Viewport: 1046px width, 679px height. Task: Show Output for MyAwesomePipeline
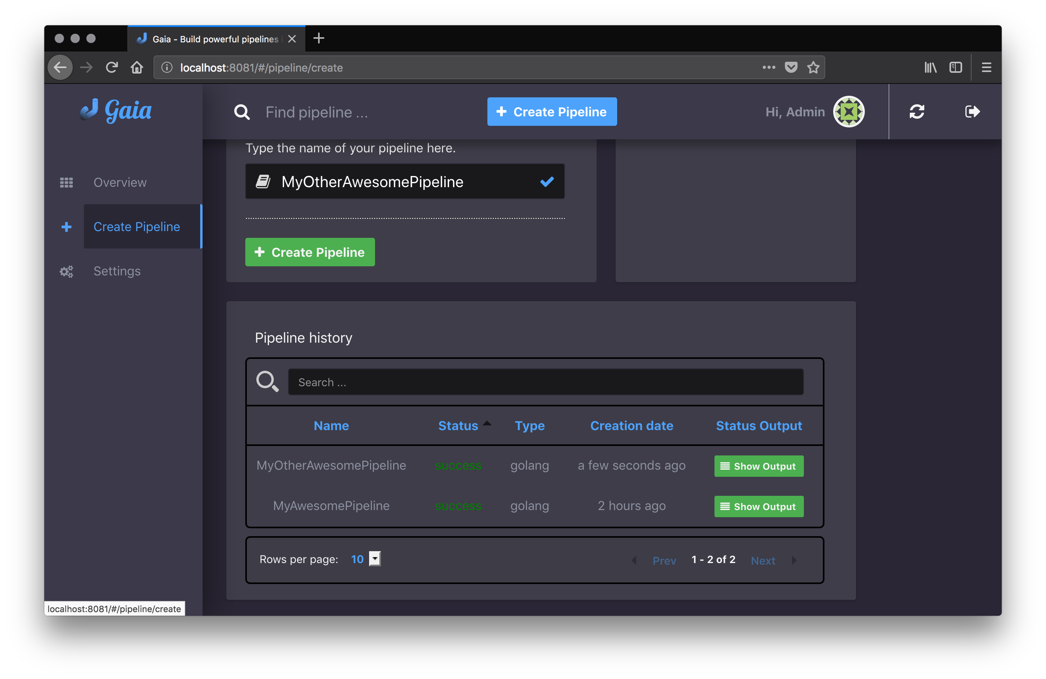pos(758,506)
